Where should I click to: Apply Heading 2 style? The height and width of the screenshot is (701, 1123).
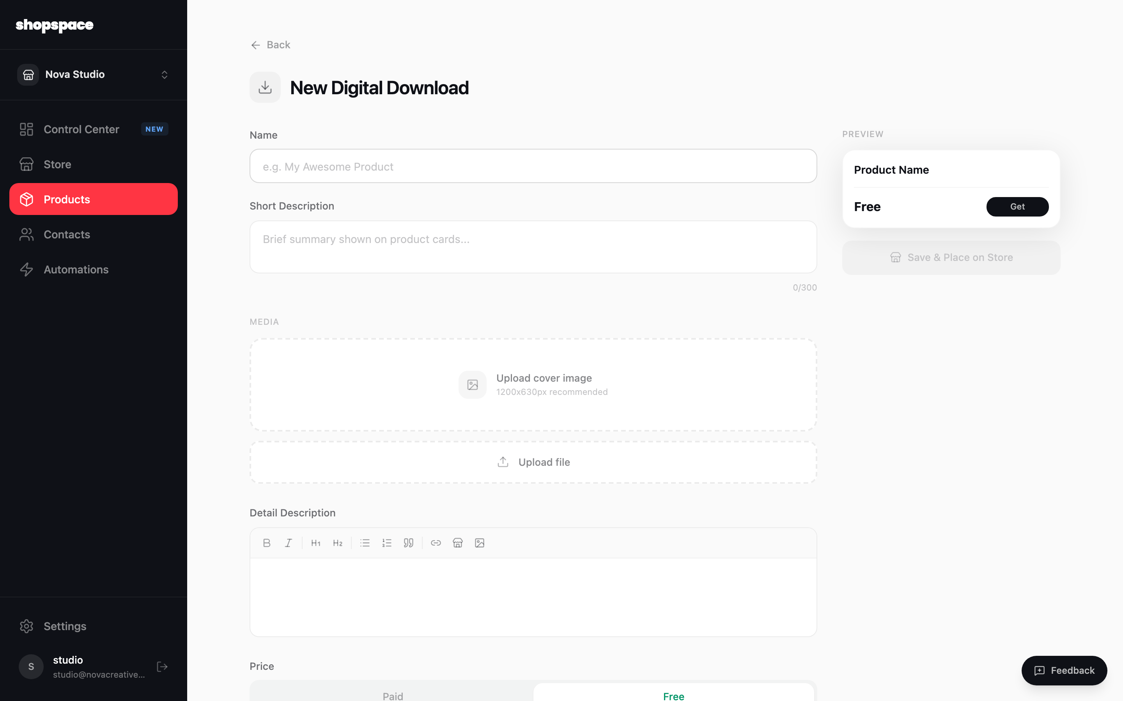coord(337,543)
